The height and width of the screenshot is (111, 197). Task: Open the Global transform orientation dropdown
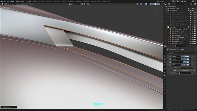(73, 4)
